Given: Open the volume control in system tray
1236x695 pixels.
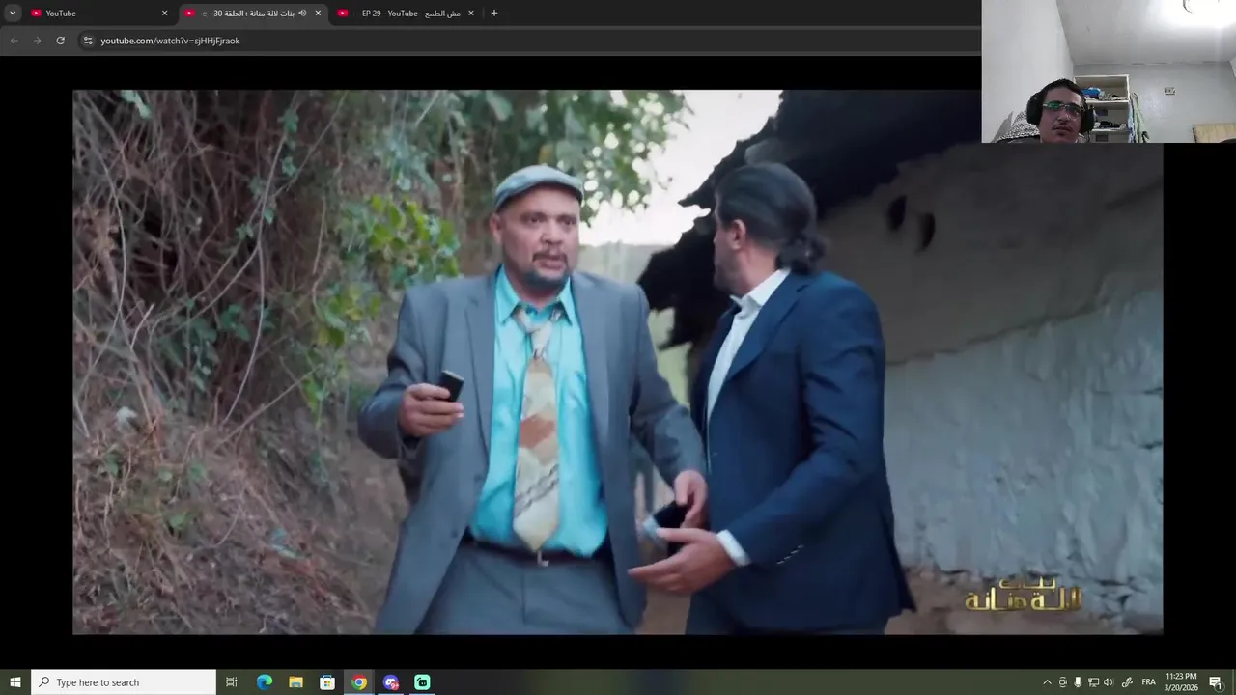Looking at the screenshot, I should tap(1109, 682).
